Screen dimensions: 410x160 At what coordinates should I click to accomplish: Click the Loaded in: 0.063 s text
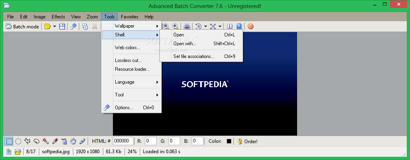click(162, 152)
